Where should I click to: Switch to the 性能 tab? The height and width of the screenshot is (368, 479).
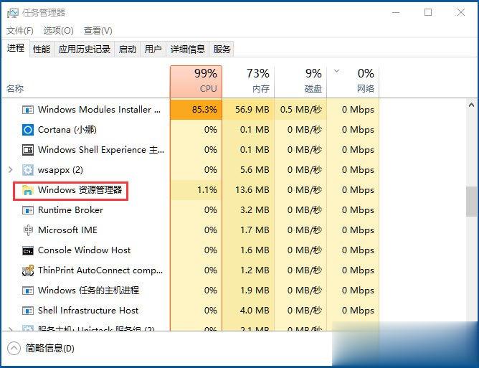click(x=42, y=49)
